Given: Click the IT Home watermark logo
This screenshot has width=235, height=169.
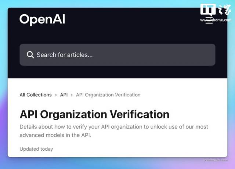Looking at the screenshot, I should tap(215, 11).
